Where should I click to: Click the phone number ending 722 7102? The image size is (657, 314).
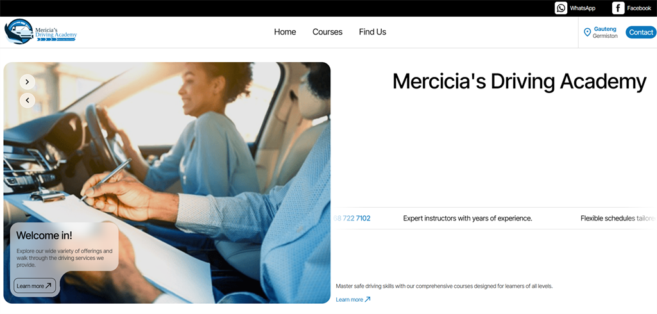tap(352, 218)
